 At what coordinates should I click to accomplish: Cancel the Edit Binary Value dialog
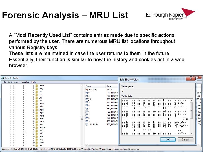coord(186,139)
